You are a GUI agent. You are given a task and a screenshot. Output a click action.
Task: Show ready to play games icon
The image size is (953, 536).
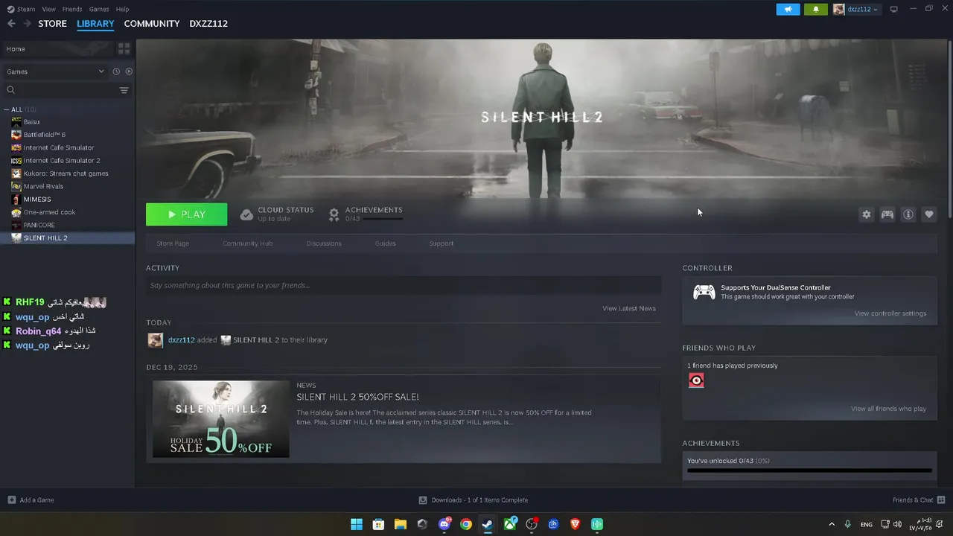[129, 71]
